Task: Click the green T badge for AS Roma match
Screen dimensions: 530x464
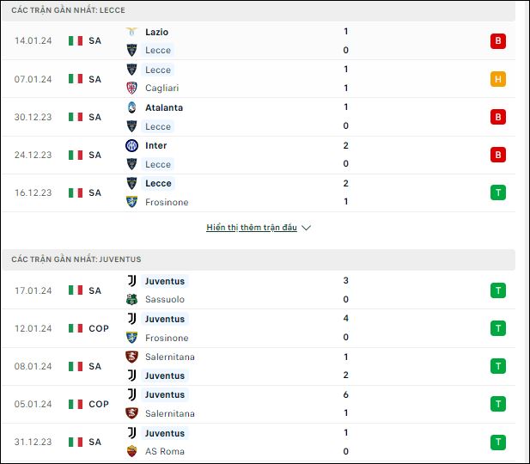Action: click(498, 442)
